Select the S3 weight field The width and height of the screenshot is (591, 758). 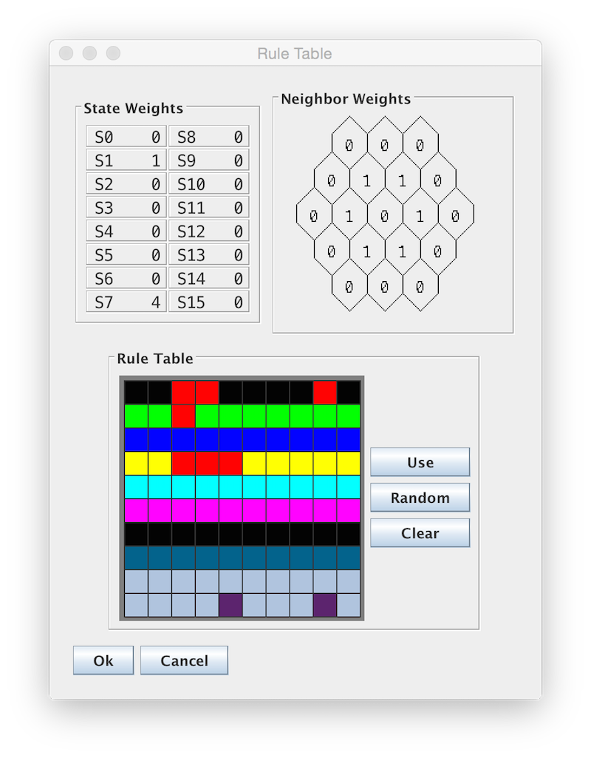126,207
